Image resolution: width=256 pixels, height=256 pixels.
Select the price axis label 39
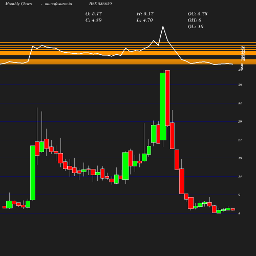240,85
